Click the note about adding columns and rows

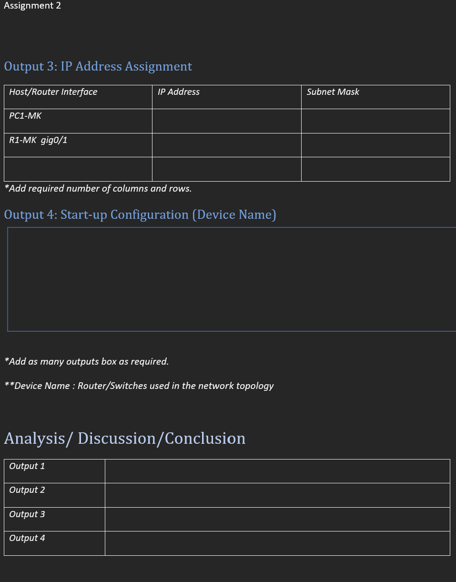point(98,189)
